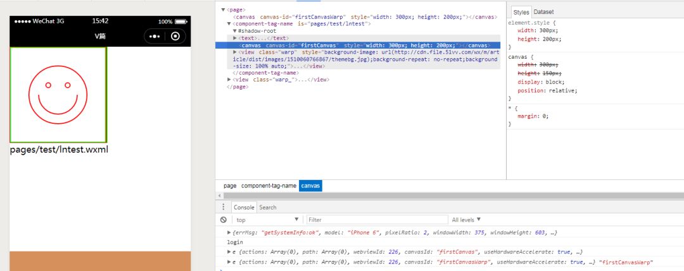
Task: Click the position relative property
Action: (547, 90)
